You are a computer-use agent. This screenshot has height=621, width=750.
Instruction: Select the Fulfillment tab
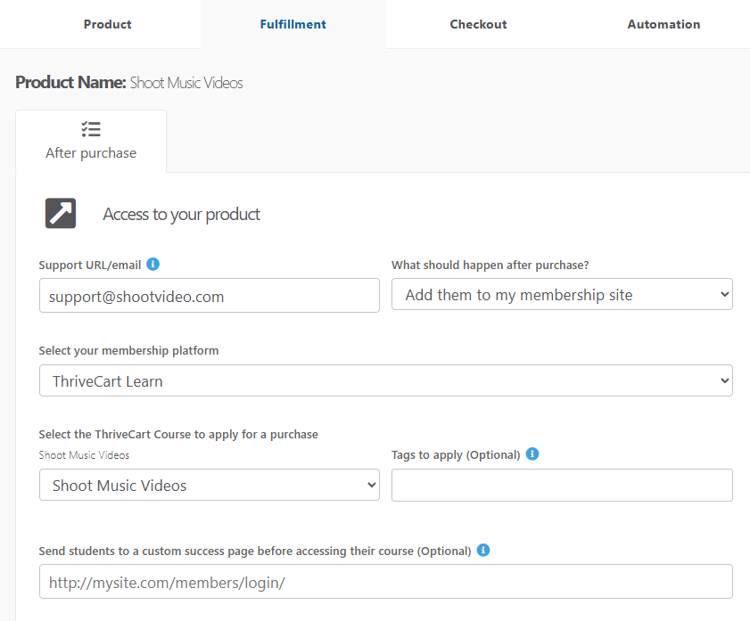pos(293,24)
